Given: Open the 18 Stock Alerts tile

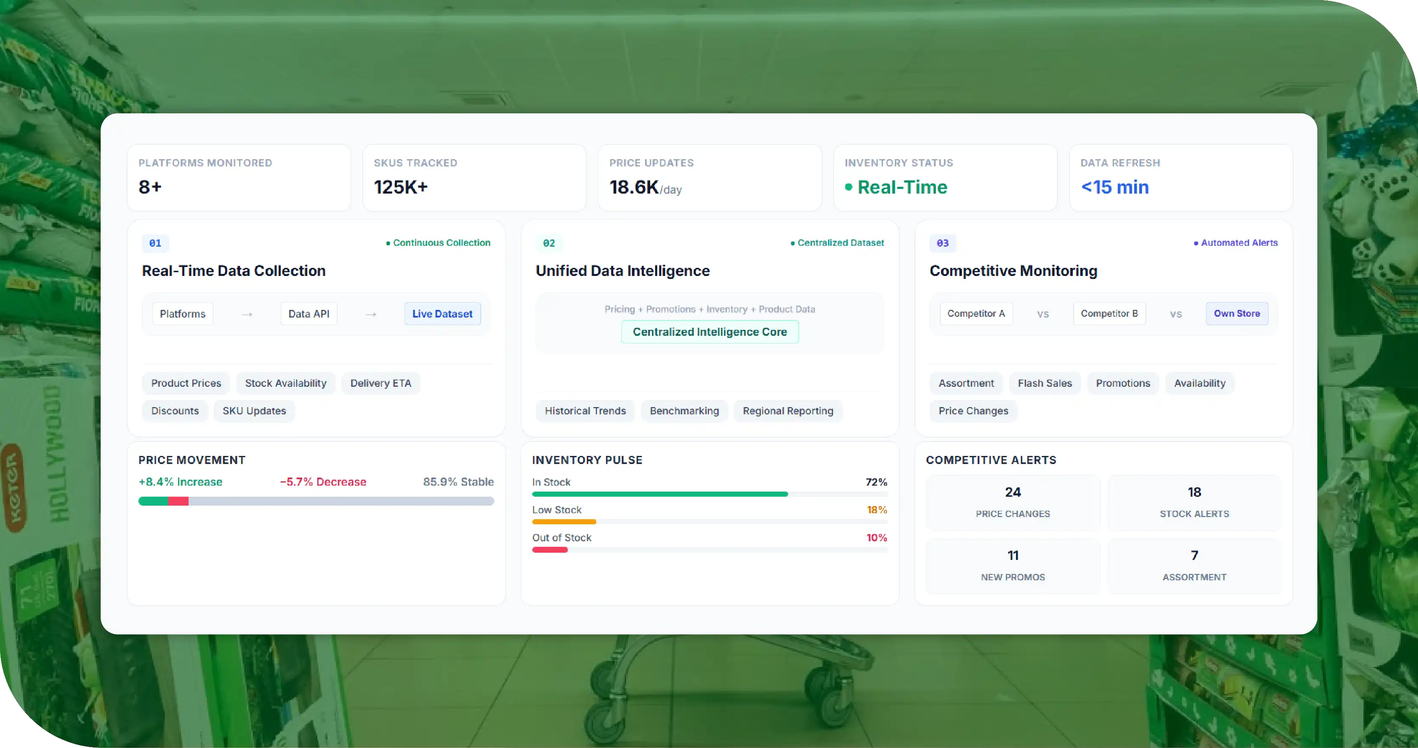Looking at the screenshot, I should pyautogui.click(x=1194, y=503).
